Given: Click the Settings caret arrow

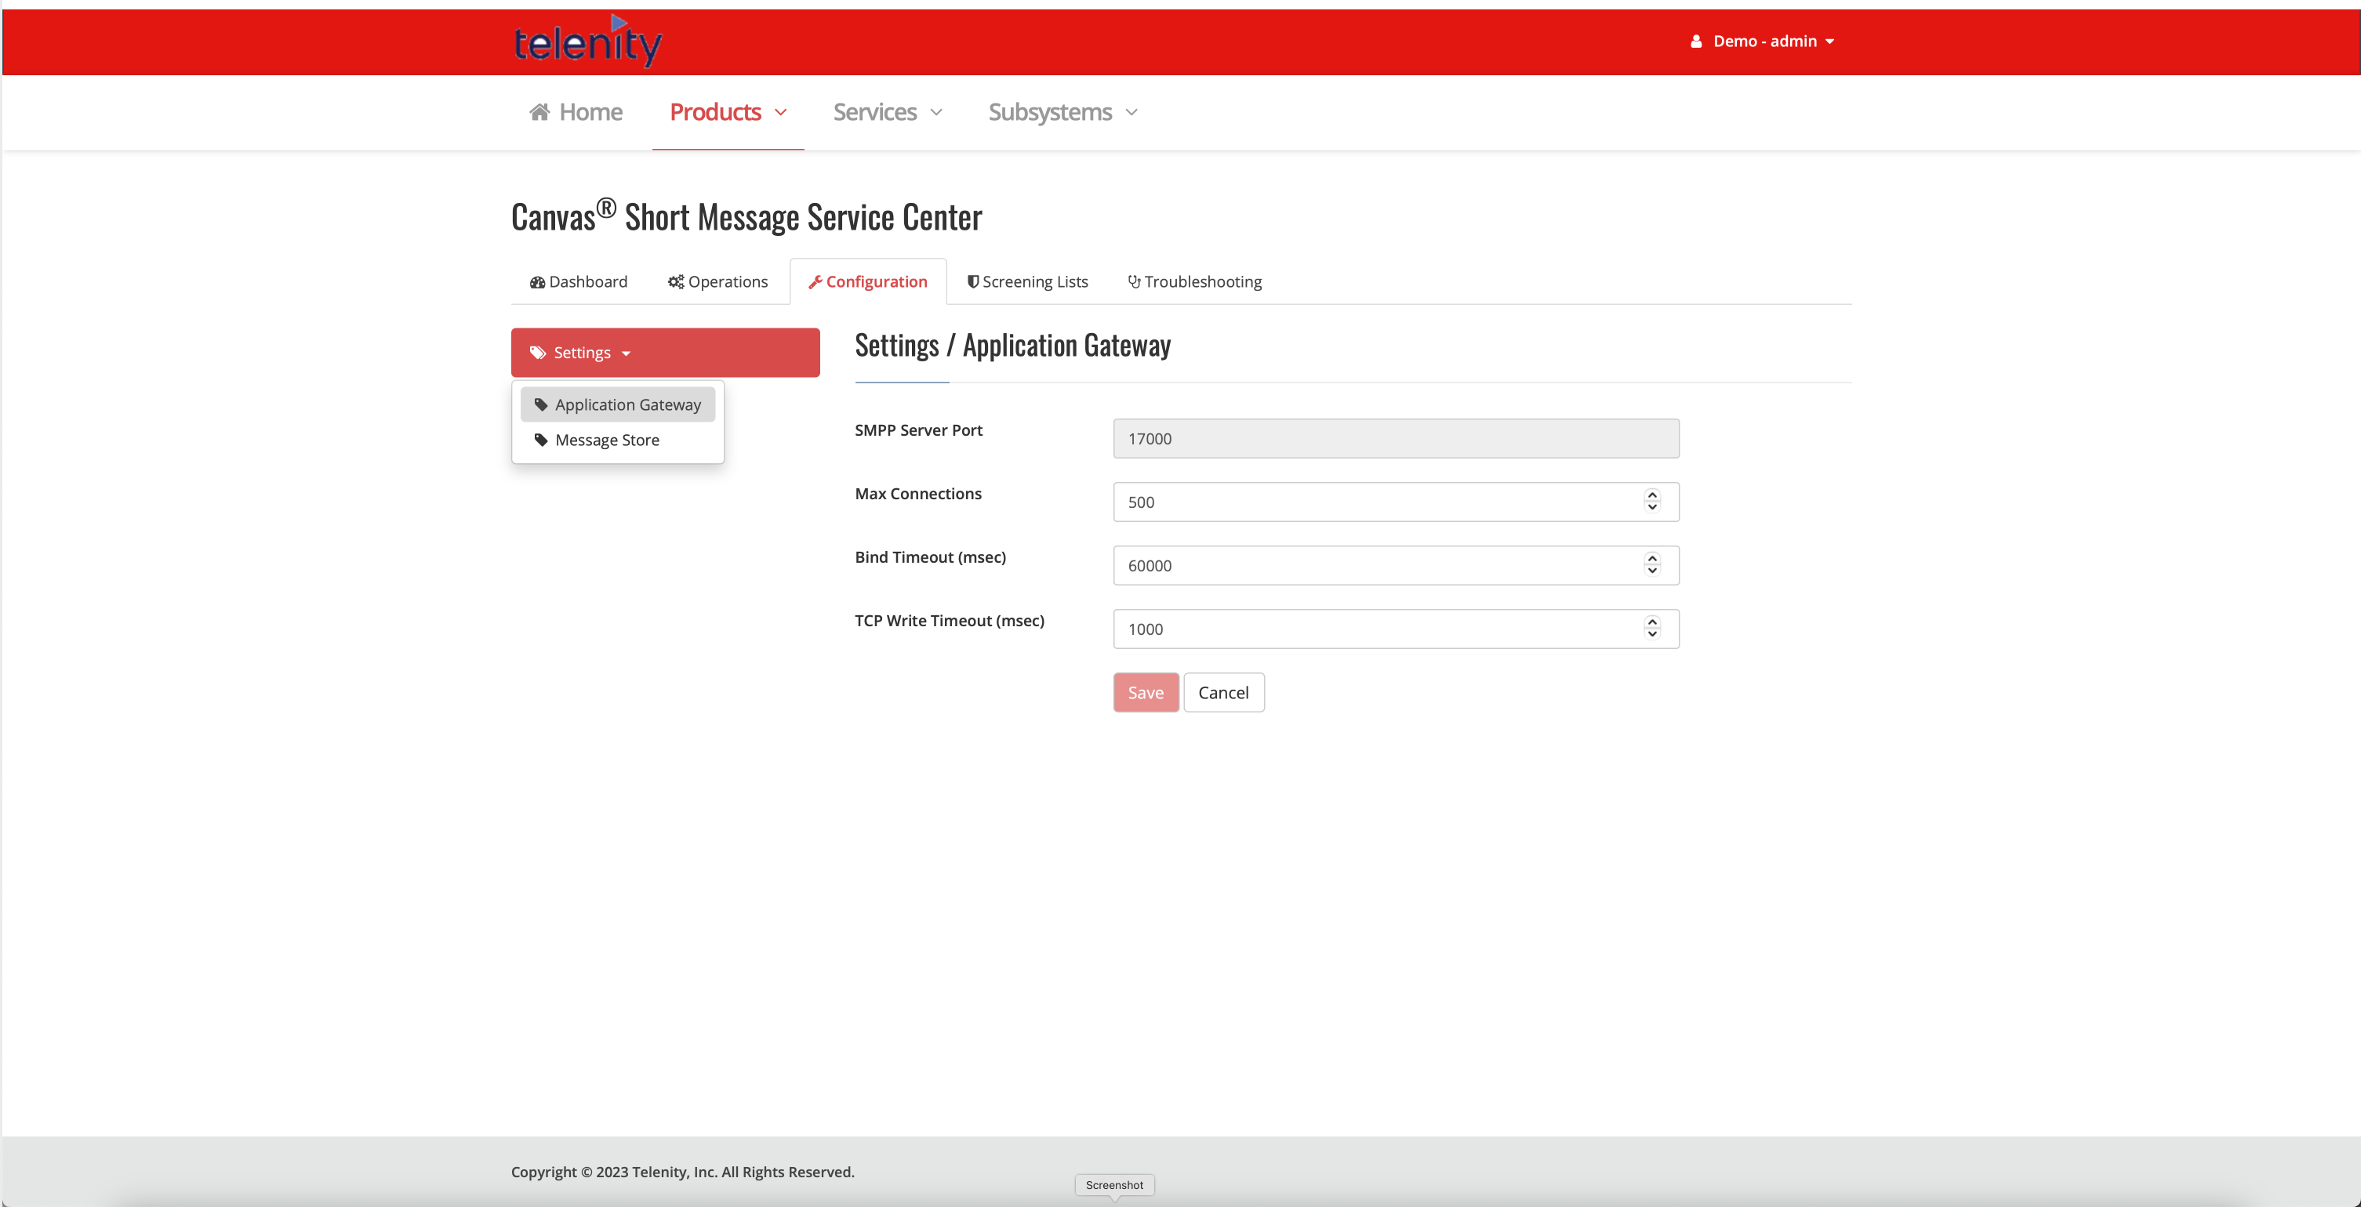Looking at the screenshot, I should click(x=626, y=353).
